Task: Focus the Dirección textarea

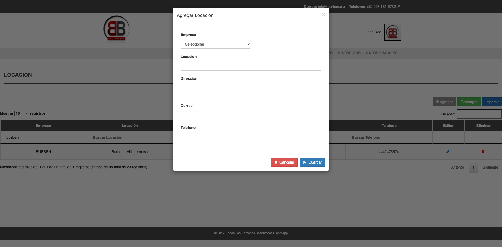Action: tap(251, 91)
